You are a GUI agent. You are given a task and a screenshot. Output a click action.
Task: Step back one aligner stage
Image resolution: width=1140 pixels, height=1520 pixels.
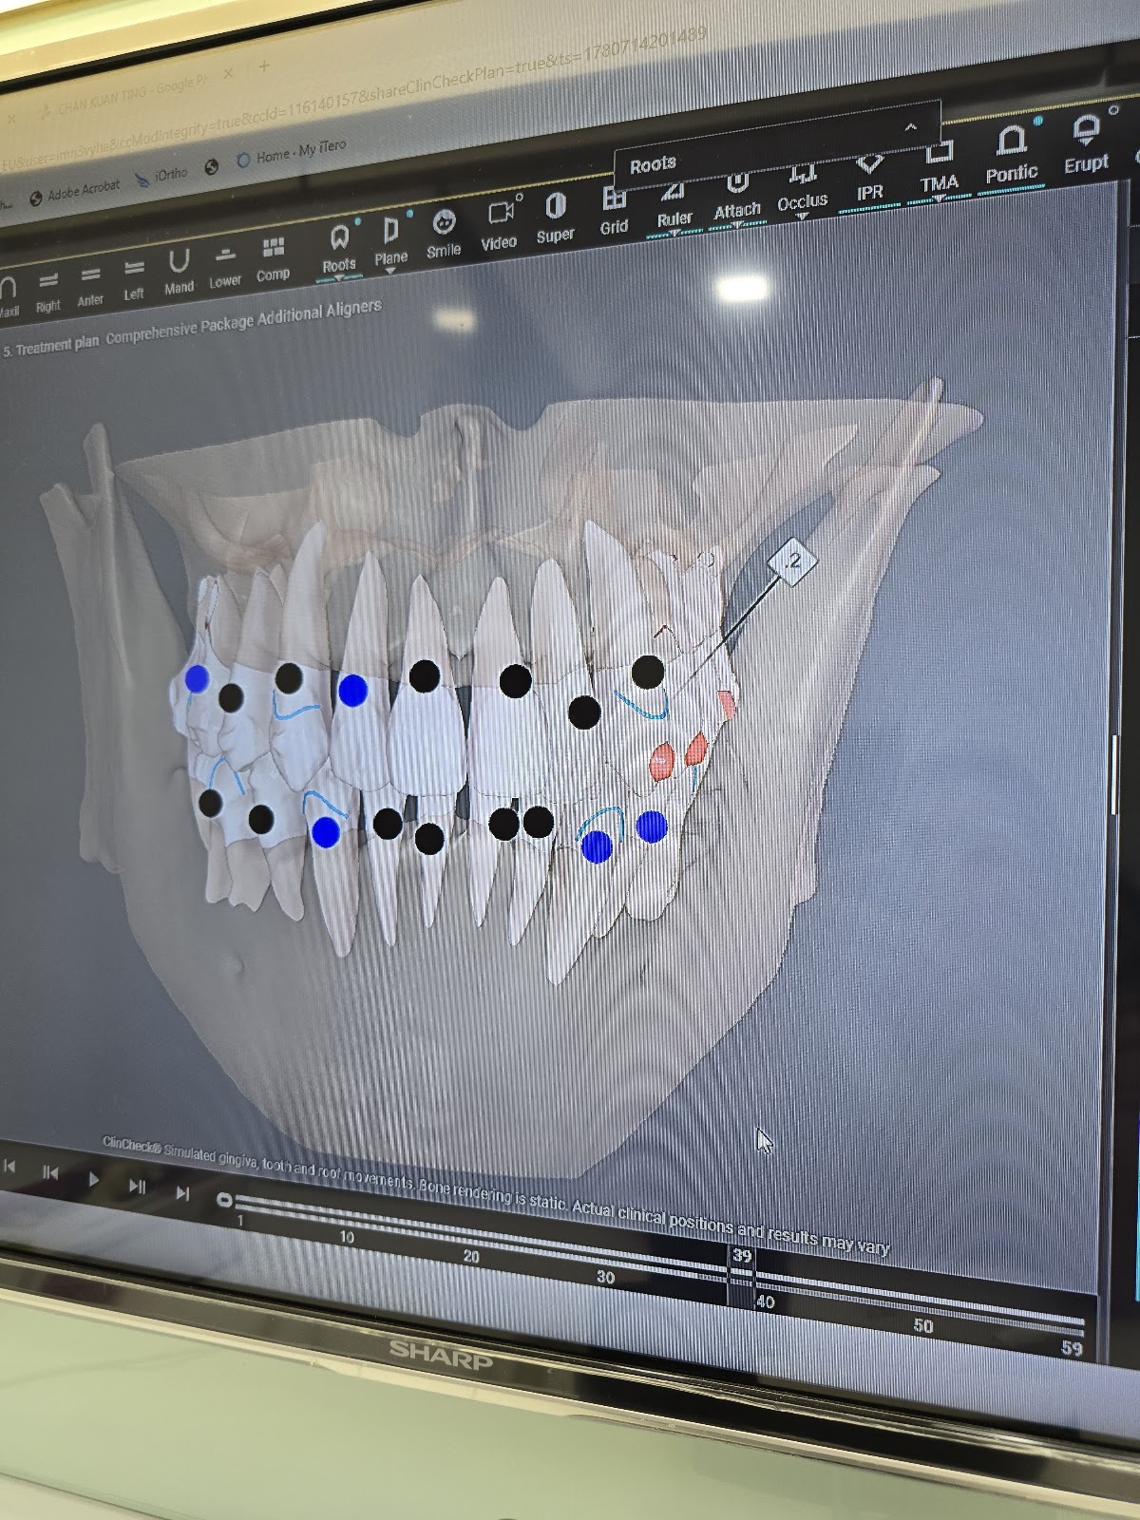50,1172
